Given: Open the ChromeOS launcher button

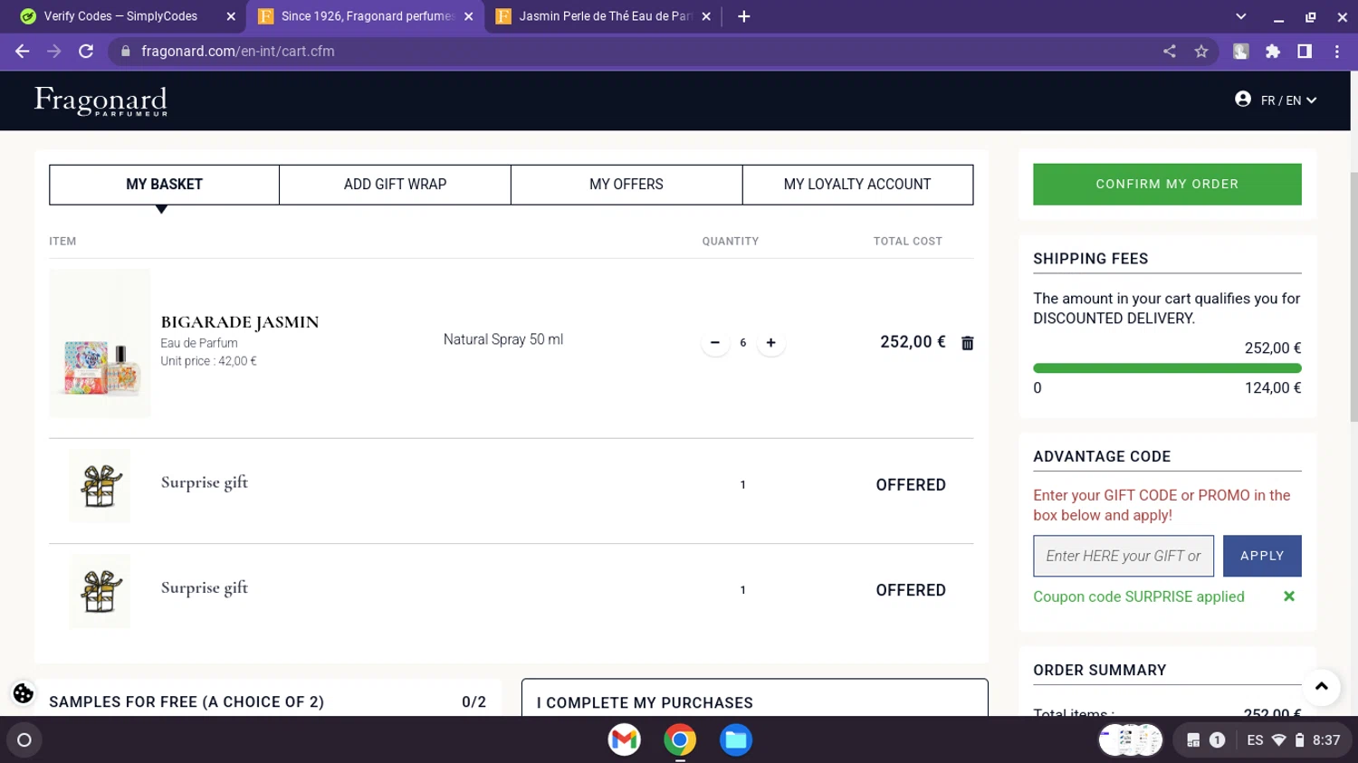Looking at the screenshot, I should [24, 740].
